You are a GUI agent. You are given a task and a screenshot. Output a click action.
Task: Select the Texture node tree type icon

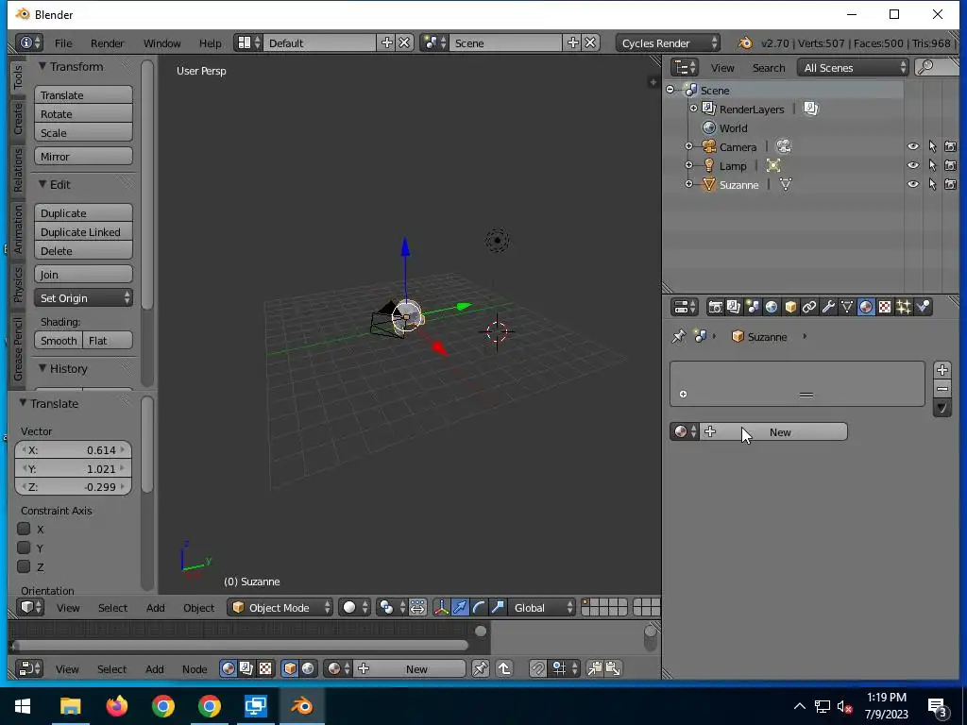[265, 669]
